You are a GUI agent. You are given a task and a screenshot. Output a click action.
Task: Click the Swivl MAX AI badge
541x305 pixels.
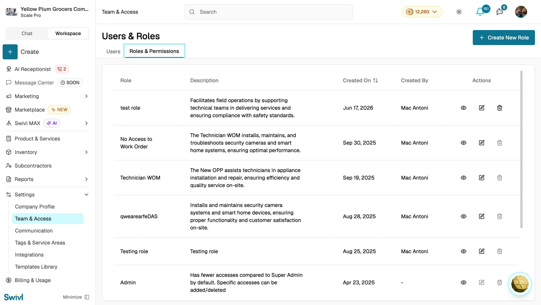[52, 123]
